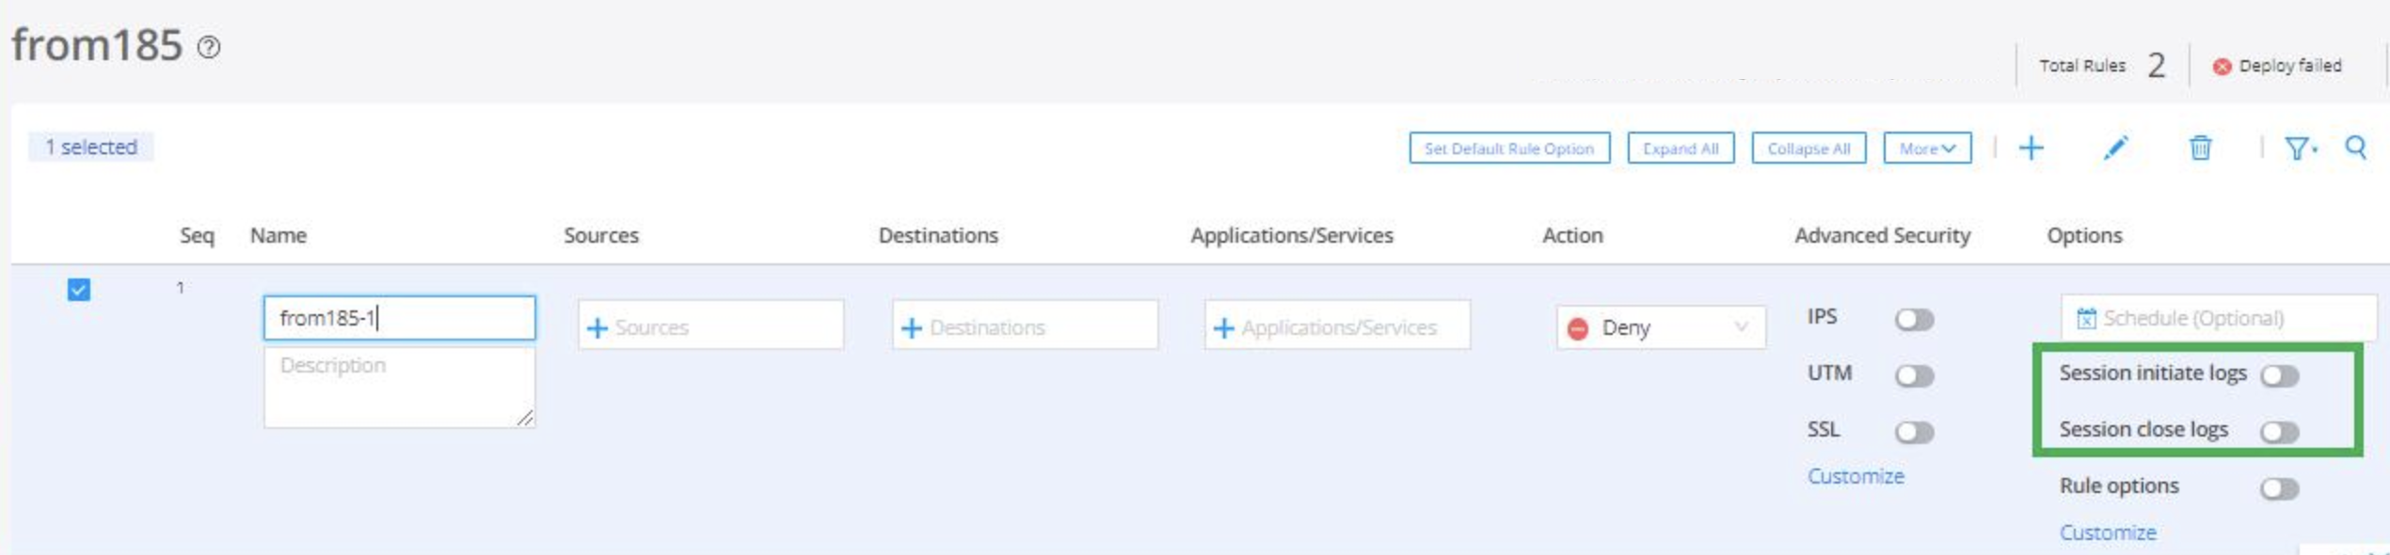Viewport: 2390px width, 555px height.
Task: Click the help icon beside from185
Action: pos(209,47)
